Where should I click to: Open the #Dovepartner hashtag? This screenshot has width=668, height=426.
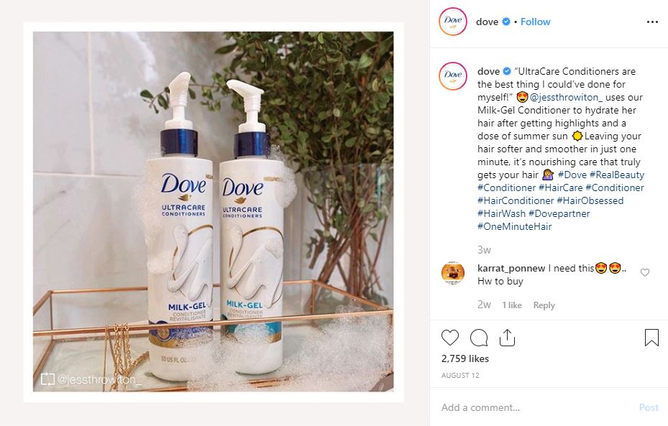coord(559,213)
